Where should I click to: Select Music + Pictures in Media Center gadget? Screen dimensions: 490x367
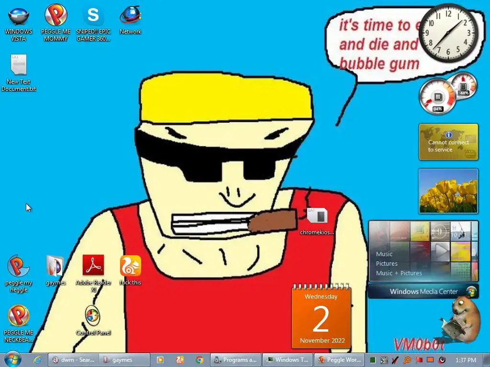click(x=399, y=273)
